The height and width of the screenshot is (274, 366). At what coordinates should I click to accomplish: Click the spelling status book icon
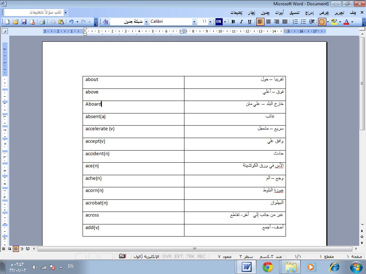pos(123,256)
